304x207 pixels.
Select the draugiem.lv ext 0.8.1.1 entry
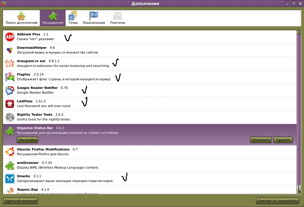[x=150, y=64]
